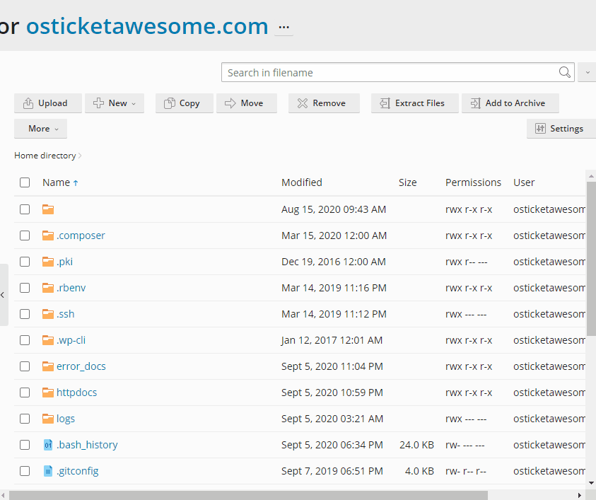Click the vertical scrollbar thumb

592,259
